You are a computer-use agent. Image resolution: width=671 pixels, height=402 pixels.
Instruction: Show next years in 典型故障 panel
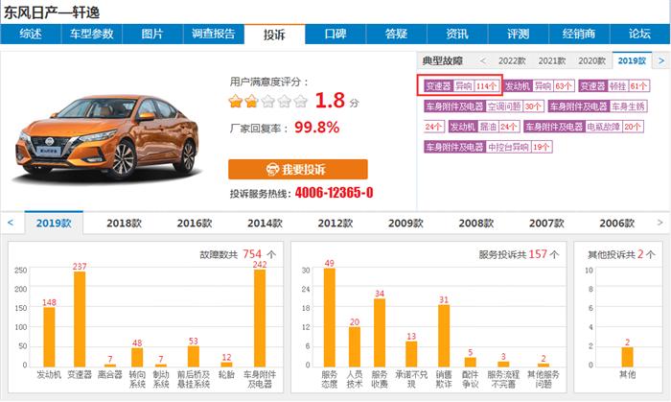click(661, 60)
